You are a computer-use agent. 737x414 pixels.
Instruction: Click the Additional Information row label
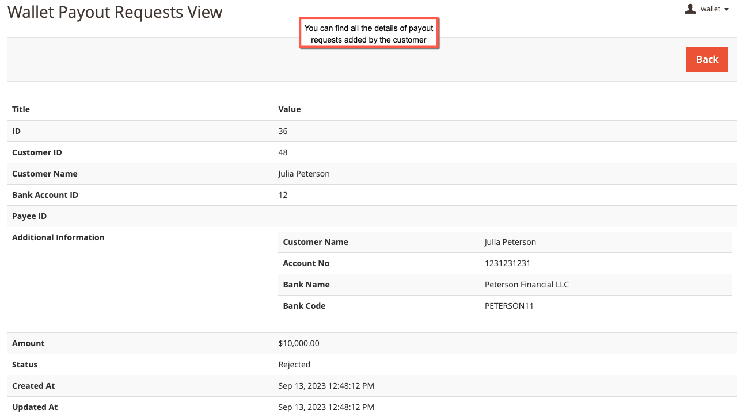58,237
